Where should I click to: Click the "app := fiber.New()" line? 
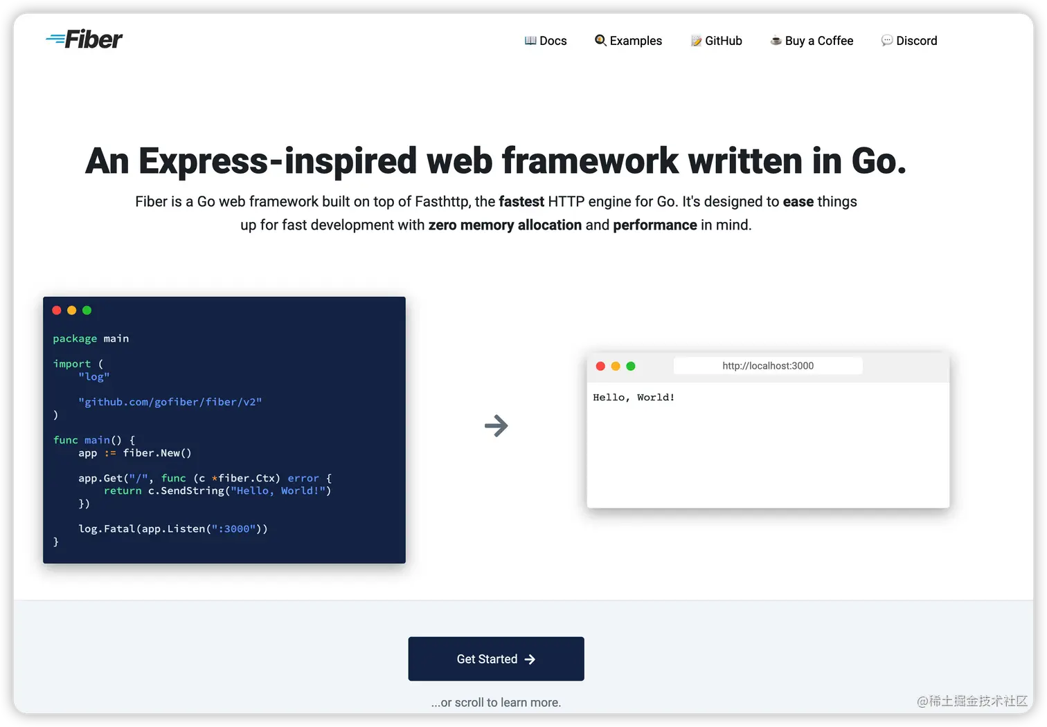pos(135,453)
